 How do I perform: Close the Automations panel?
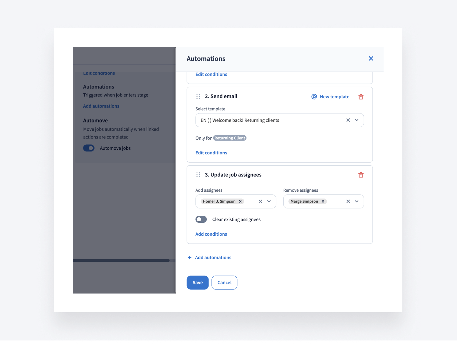click(371, 59)
